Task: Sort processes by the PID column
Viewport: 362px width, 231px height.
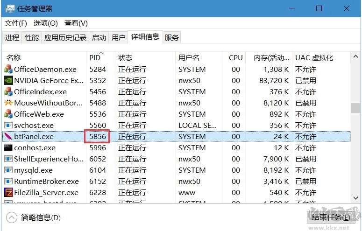Action: point(95,58)
